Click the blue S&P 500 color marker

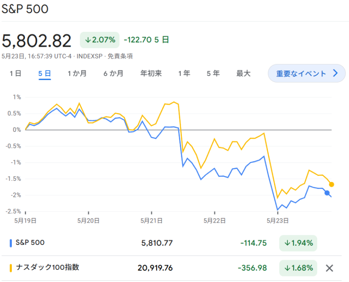[10, 243]
